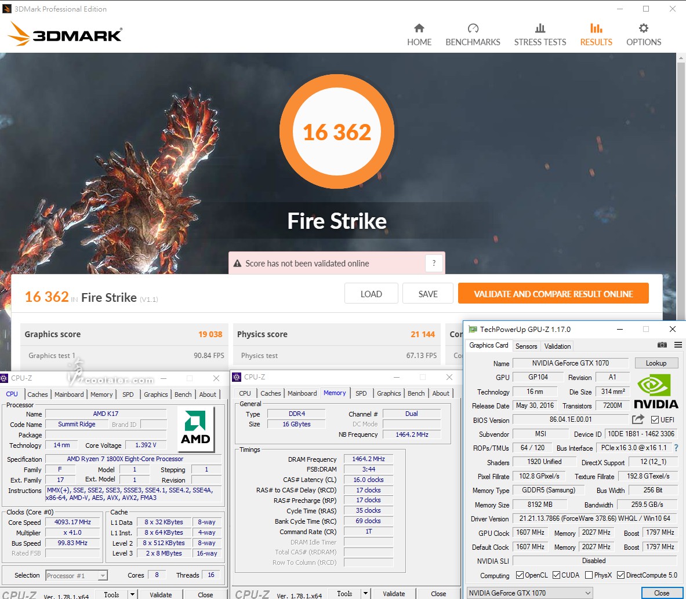Click the Graphics score value 19 038
Image resolution: width=686 pixels, height=599 pixels.
pos(210,334)
